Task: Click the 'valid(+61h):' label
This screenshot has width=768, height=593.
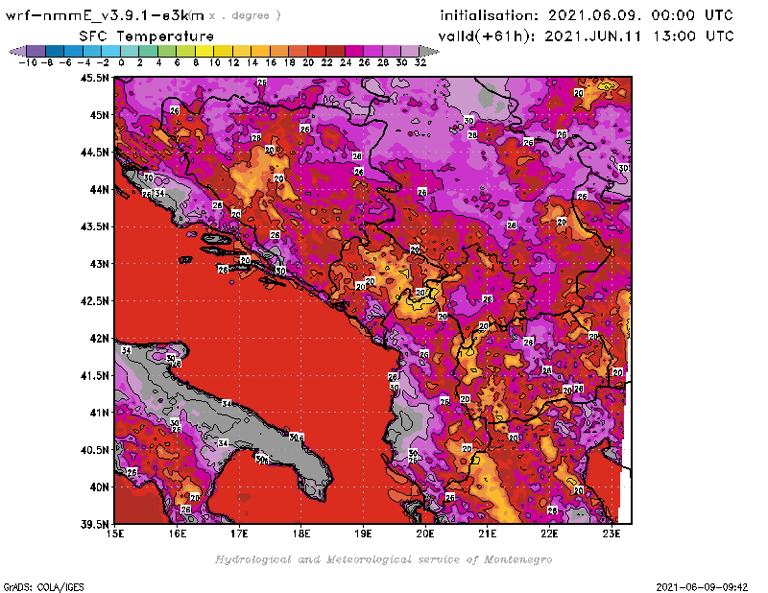Action: [488, 36]
